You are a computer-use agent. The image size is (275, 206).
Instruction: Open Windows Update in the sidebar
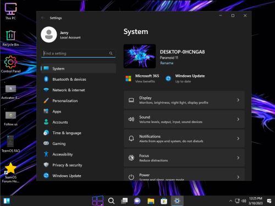[79, 176]
